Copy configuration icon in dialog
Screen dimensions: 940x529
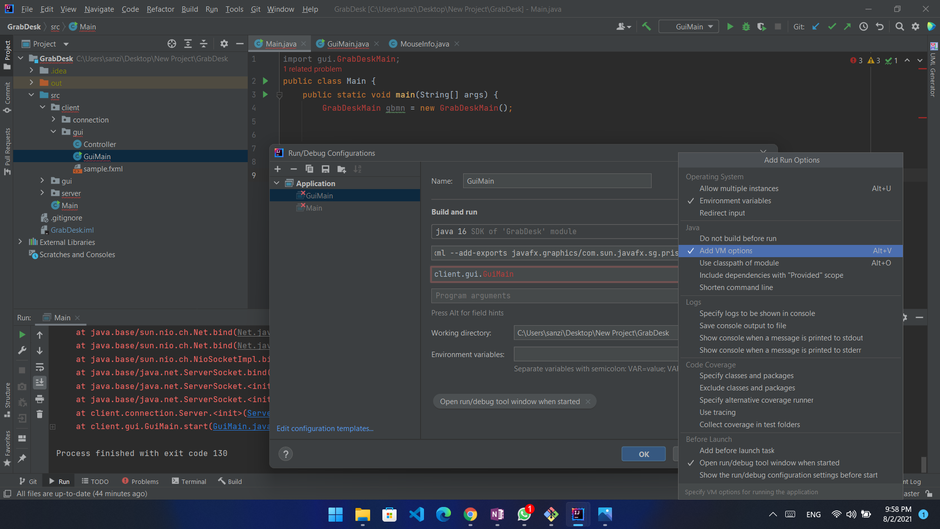[309, 169]
